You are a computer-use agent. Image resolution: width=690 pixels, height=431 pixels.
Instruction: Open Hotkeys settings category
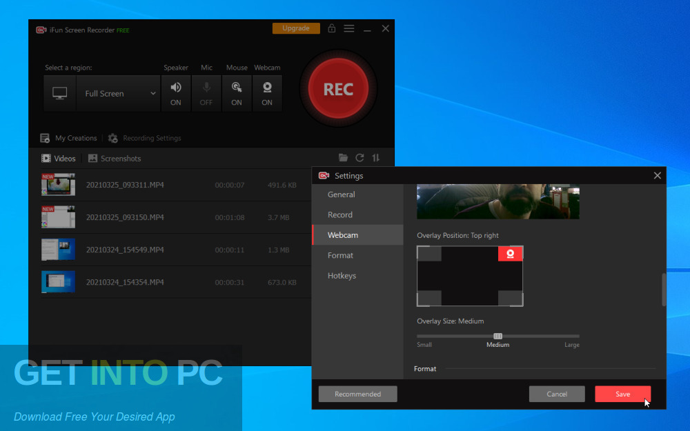(x=357, y=275)
